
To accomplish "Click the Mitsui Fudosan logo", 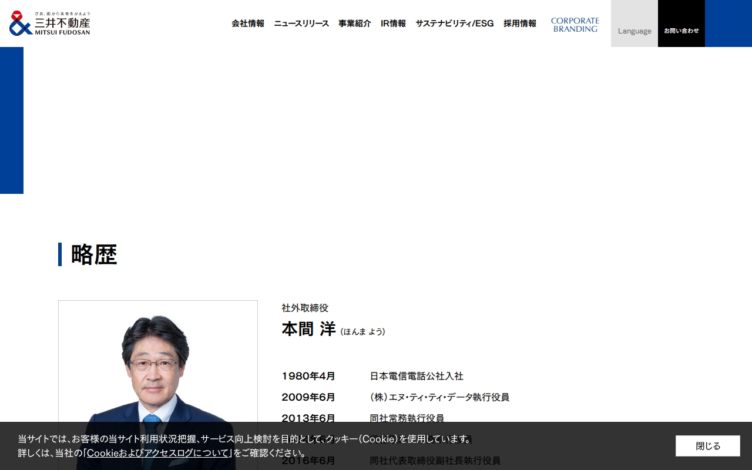I will tap(50, 23).
